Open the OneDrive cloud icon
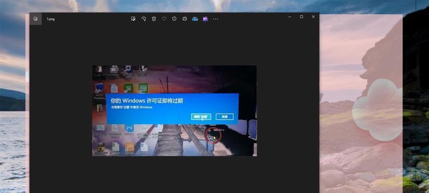The image size is (429, 193). (x=195, y=19)
